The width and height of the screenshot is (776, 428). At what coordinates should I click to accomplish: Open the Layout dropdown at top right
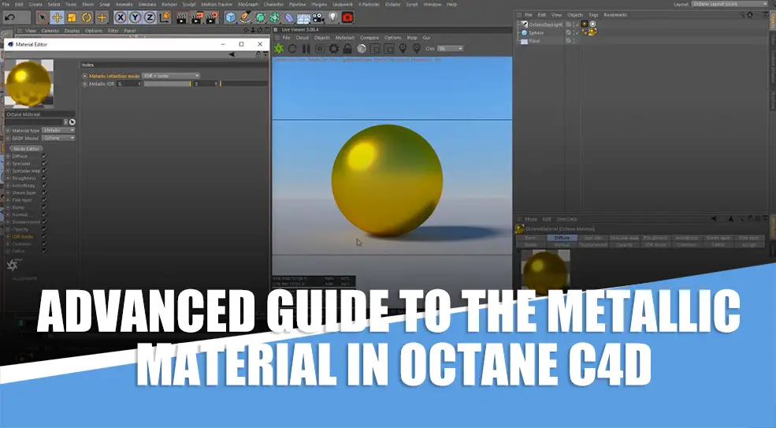pyautogui.click(x=729, y=4)
